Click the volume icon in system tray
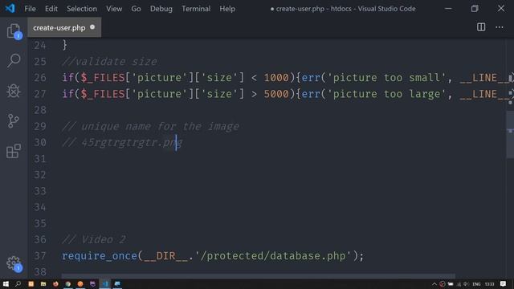This screenshot has height=289, width=514. 466,284
